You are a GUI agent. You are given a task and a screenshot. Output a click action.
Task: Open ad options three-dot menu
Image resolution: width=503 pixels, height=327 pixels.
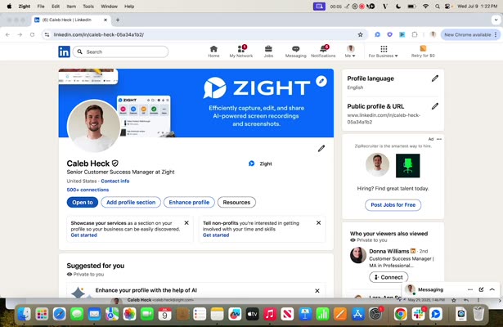tap(439, 139)
